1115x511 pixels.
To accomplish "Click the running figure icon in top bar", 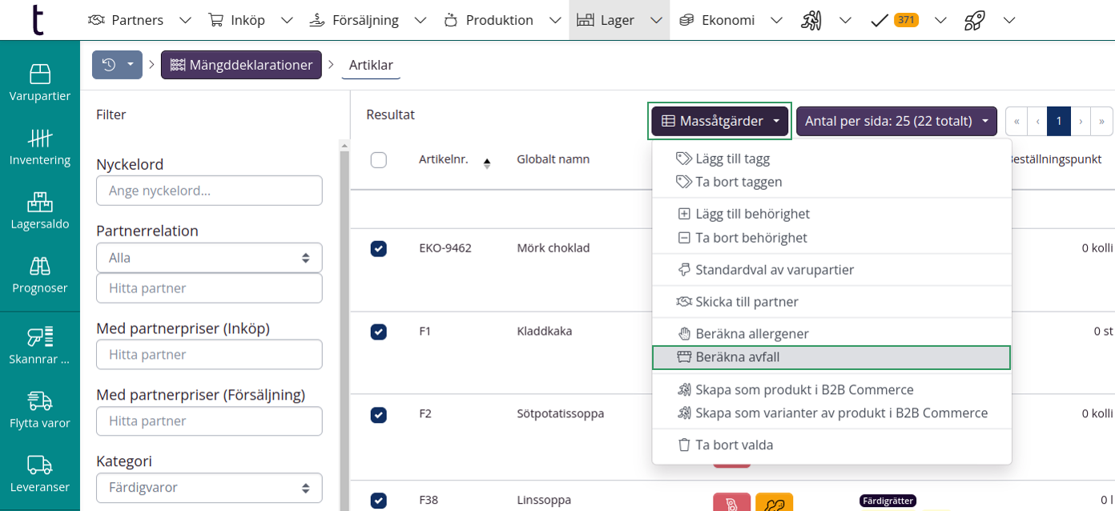I will pyautogui.click(x=811, y=20).
